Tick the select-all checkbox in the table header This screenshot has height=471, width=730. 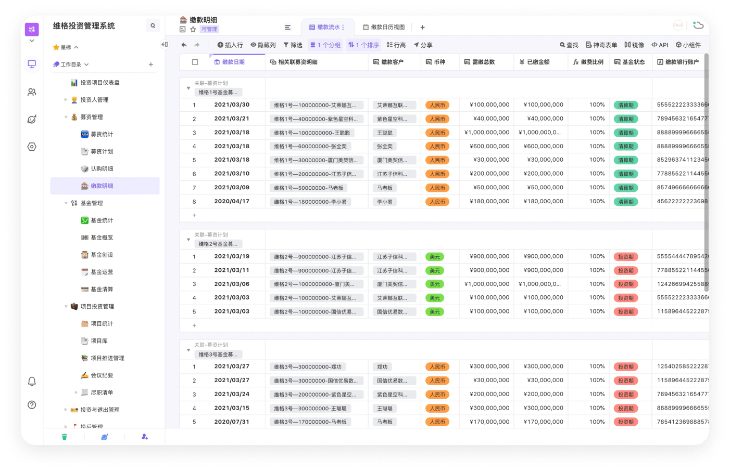(195, 62)
